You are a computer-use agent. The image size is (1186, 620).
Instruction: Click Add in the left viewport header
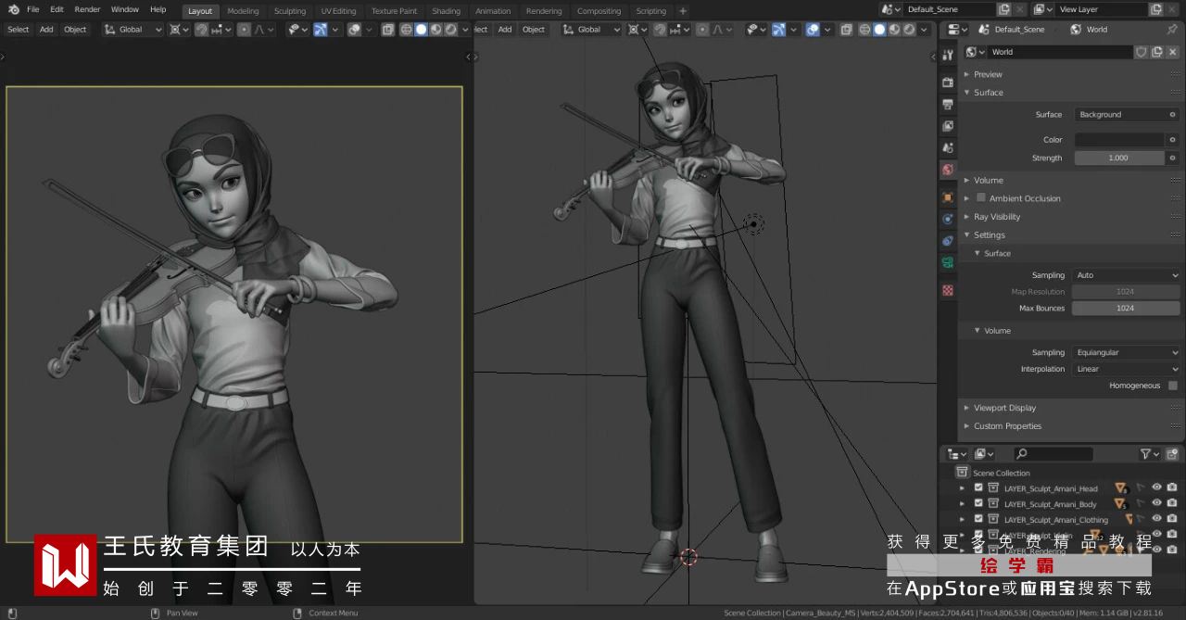point(46,29)
